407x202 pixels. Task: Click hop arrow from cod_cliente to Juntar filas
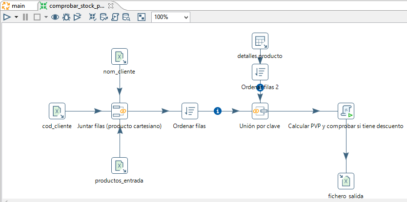98,111
